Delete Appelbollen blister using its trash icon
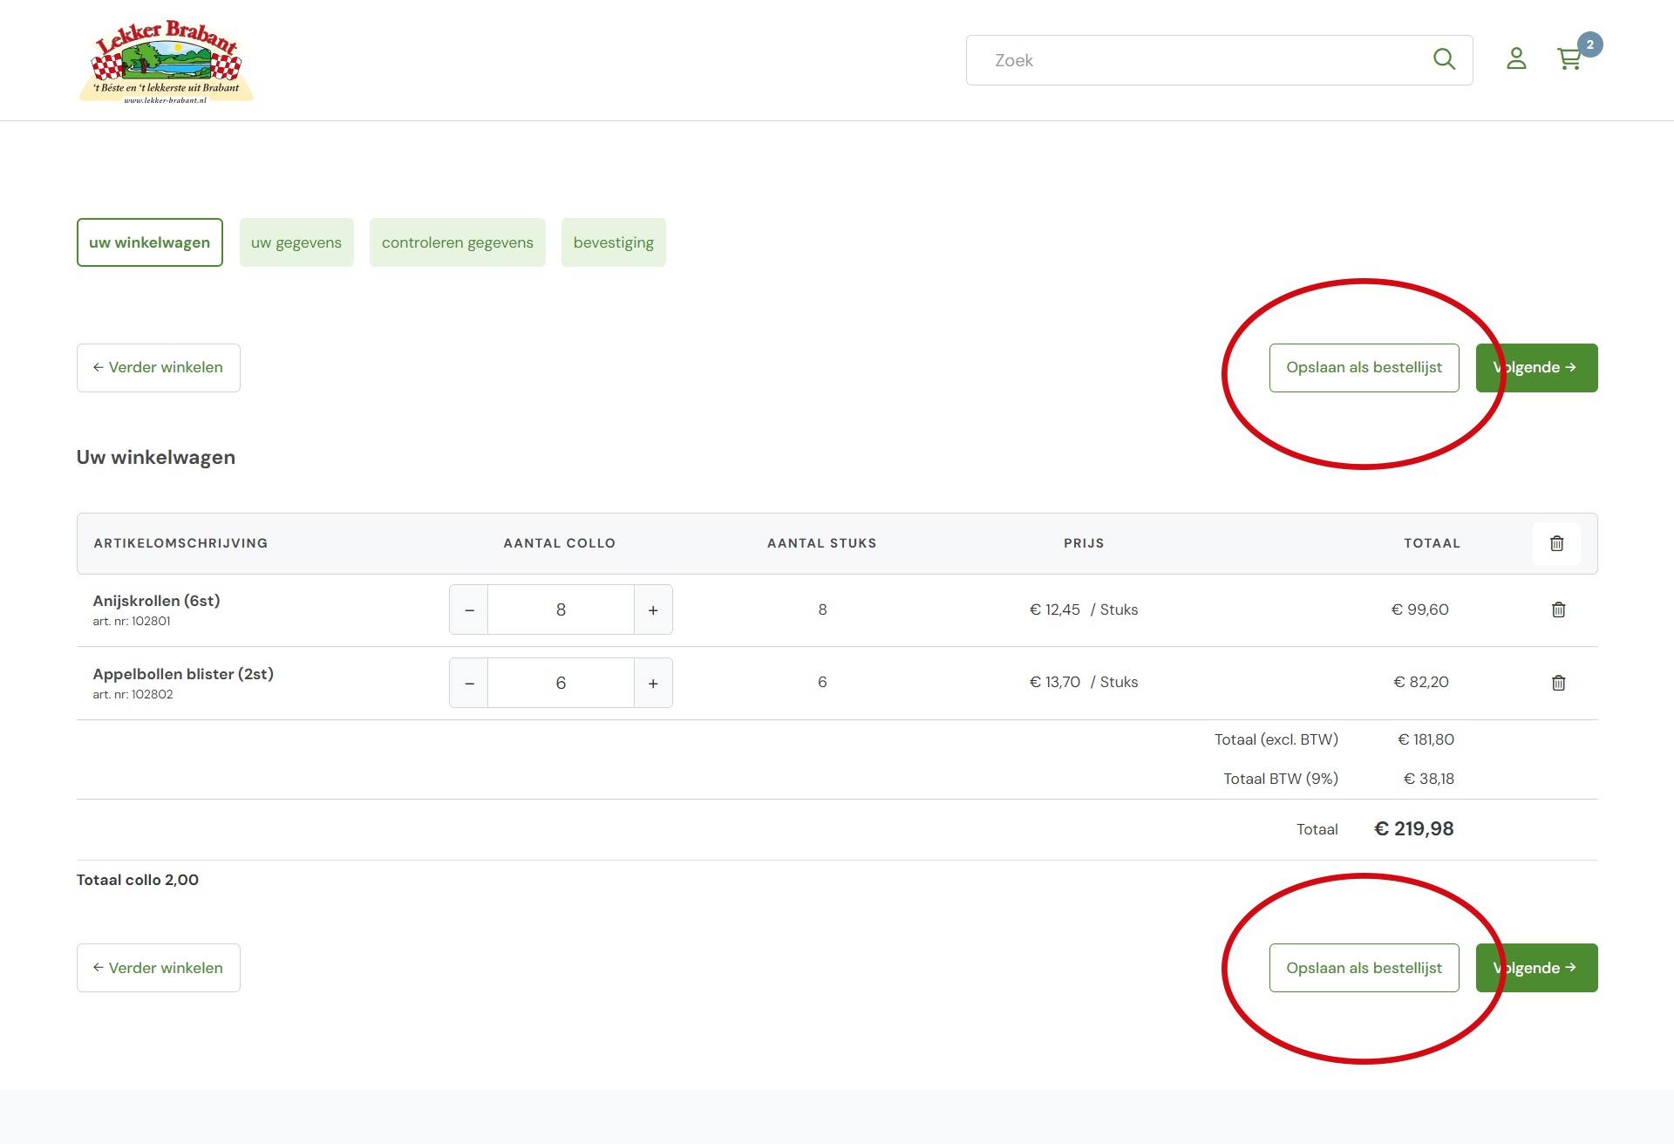The height and width of the screenshot is (1144, 1674). point(1558,683)
